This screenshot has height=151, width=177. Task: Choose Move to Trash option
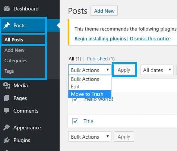90,94
